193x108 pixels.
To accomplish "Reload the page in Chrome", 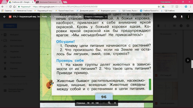I will click(10, 7).
